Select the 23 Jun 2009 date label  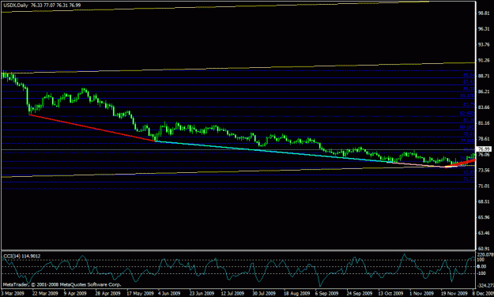tap(202, 293)
